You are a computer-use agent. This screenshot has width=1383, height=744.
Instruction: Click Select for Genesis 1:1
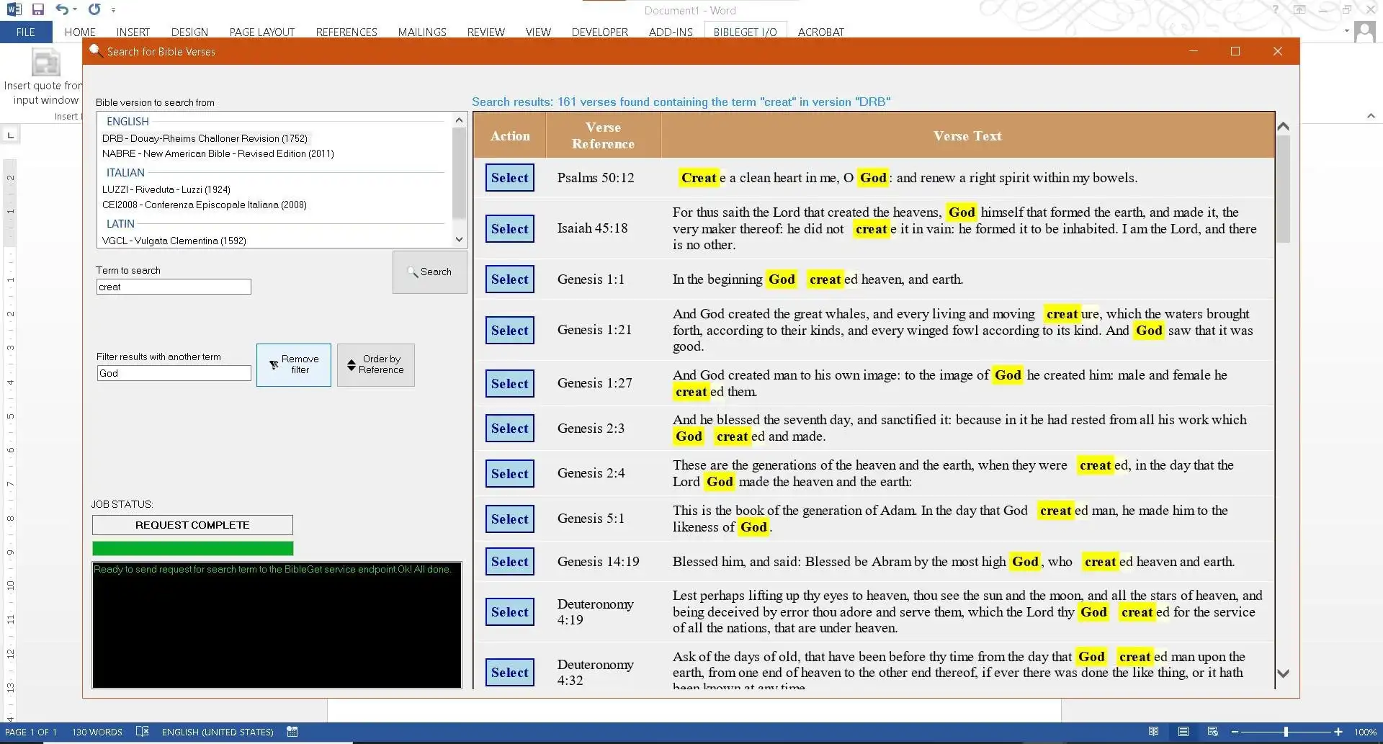point(509,279)
